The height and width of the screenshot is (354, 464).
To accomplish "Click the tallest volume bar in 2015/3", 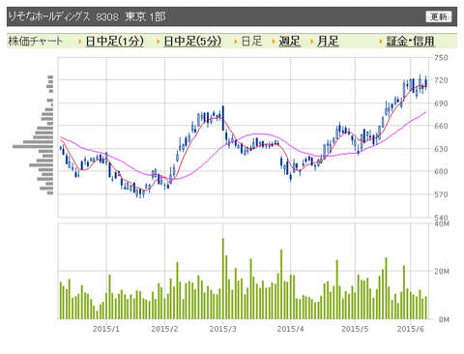I will click(x=222, y=279).
